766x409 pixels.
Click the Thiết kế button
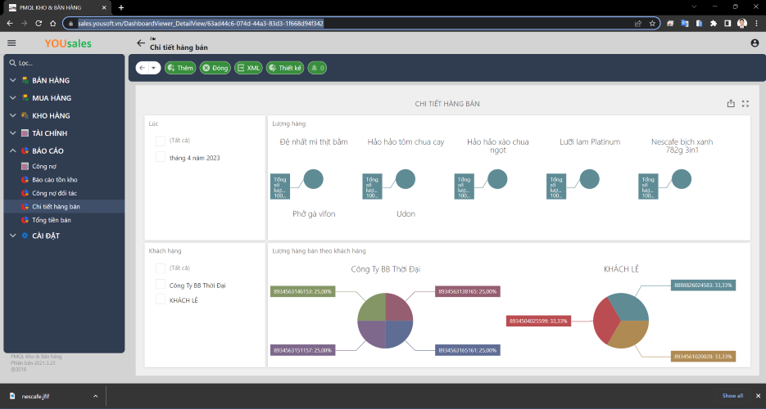click(x=285, y=68)
